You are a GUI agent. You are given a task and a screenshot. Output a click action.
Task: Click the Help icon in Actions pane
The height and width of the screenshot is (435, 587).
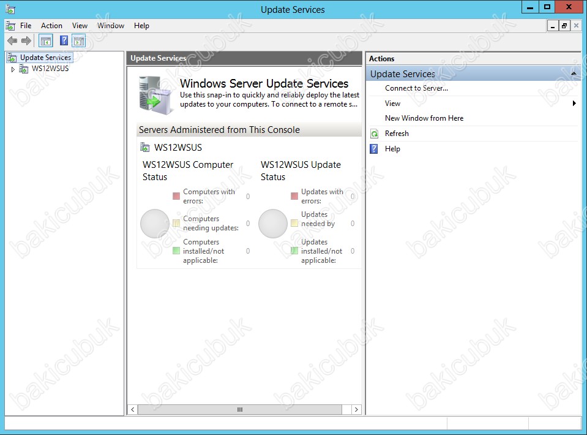(374, 149)
